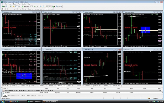The width and height of the screenshot is (164, 103).
Task: Select the Vertical Line drawing tool
Action: [9, 9]
